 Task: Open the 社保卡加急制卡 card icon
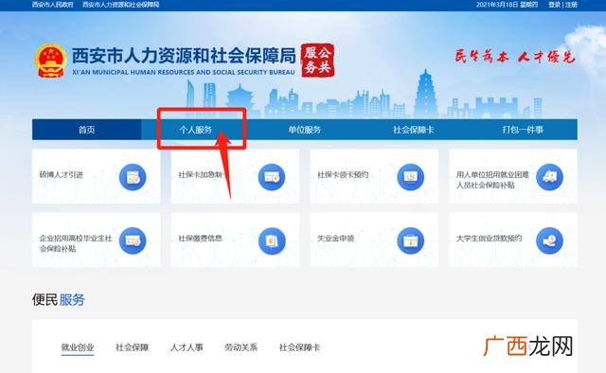[272, 177]
